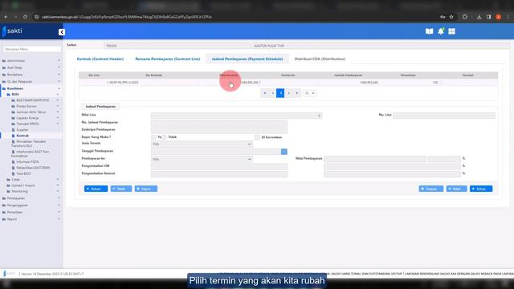The height and width of the screenshot is (289, 514).
Task: Click the Informasi P3DN document icon
Action: 13,161
